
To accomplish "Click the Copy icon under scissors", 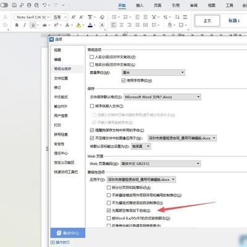I will (x=6, y=25).
